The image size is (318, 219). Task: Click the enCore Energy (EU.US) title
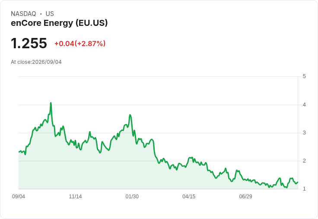point(59,23)
